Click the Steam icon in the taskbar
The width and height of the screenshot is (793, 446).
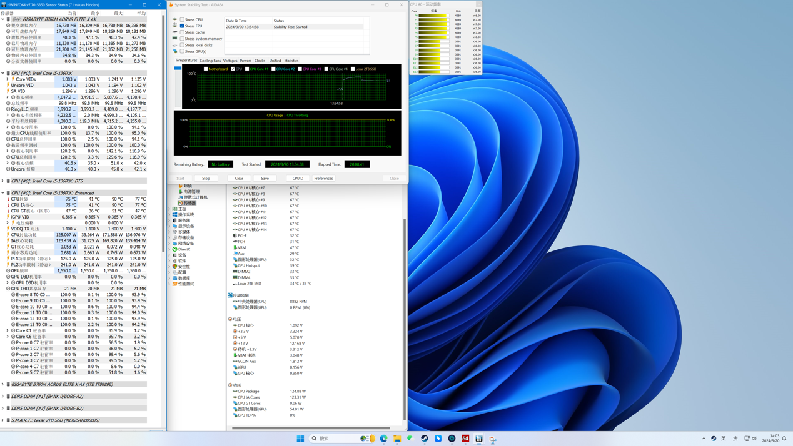(425, 439)
